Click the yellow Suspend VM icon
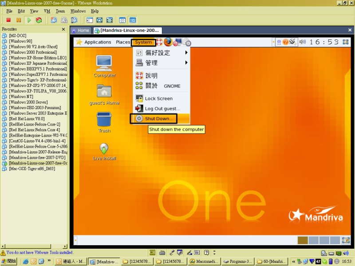The width and height of the screenshot is (355, 266). coord(19,20)
